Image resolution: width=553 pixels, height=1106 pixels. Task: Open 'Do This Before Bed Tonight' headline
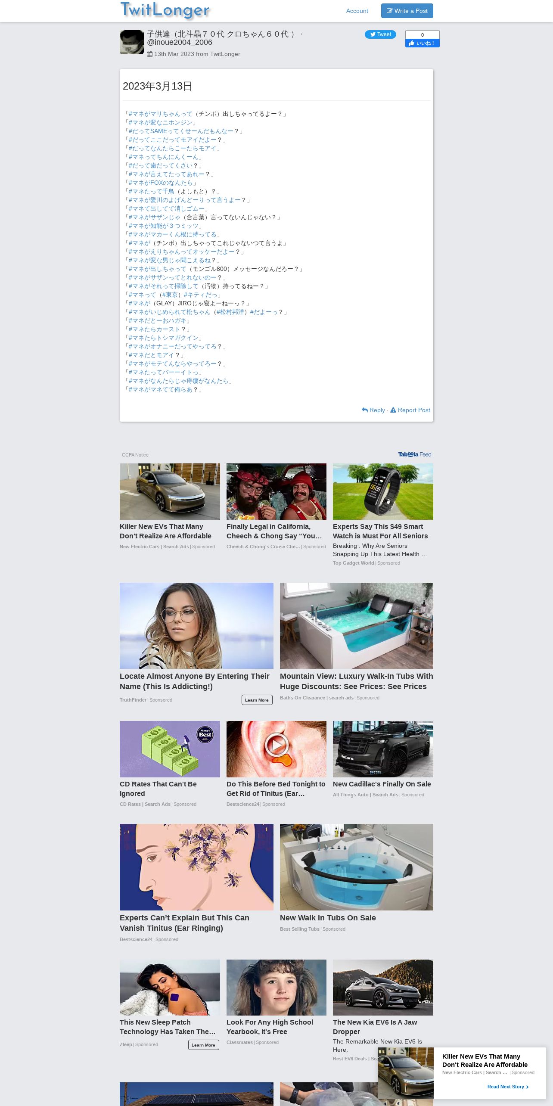click(276, 789)
